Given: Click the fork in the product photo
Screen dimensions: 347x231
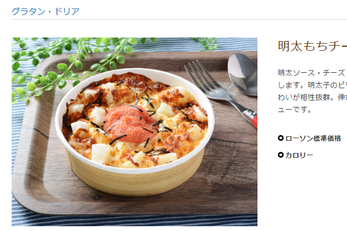Looking at the screenshot, I should point(220,94).
